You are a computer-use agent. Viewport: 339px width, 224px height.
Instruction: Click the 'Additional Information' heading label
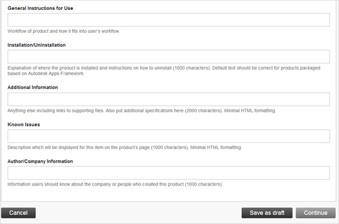point(32,87)
